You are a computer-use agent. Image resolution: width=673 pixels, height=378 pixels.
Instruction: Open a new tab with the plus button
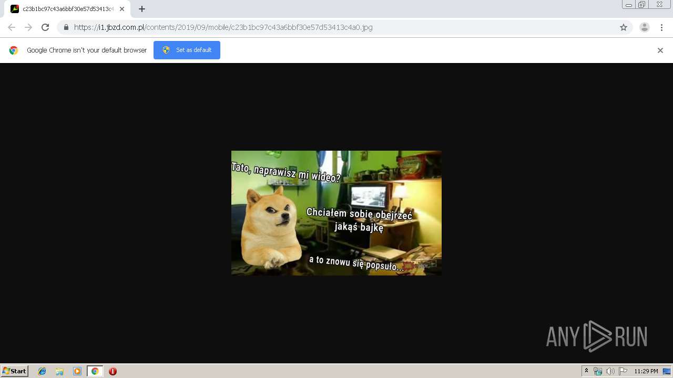click(x=142, y=9)
